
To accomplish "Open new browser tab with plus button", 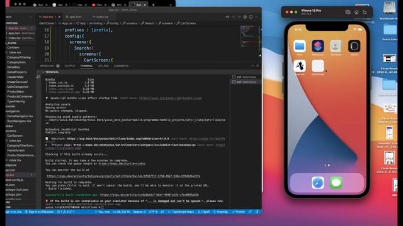I will pyautogui.click(x=153, y=4).
